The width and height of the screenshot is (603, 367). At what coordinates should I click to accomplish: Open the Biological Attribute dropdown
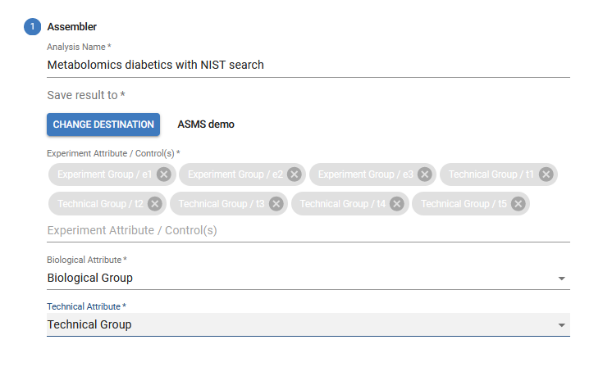click(308, 278)
